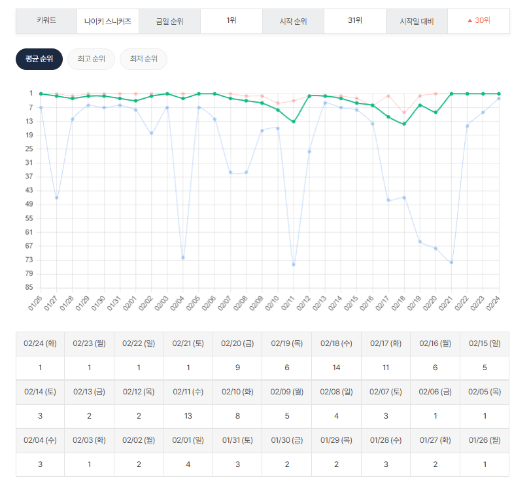Click the 시작 순위 value 31위
The width and height of the screenshot is (529, 484).
355,21
